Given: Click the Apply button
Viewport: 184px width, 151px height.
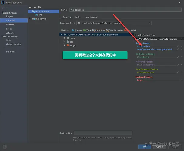Looking at the screenshot, I should tap(175, 147).
